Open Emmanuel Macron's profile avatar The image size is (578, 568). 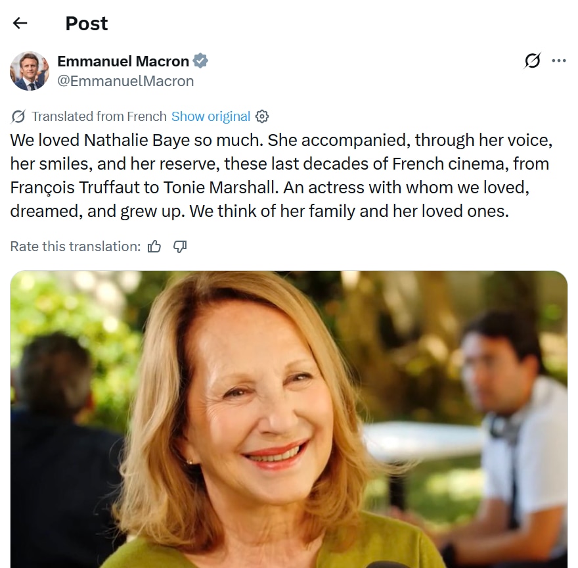point(30,71)
